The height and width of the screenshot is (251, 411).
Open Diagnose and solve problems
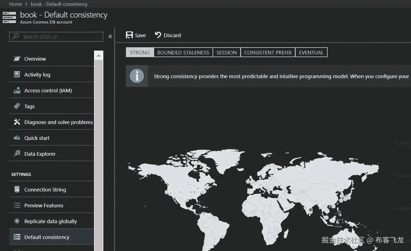52,122
